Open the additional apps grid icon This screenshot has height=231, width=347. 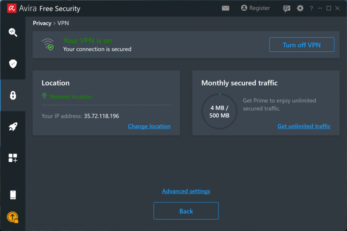[x=13, y=158]
